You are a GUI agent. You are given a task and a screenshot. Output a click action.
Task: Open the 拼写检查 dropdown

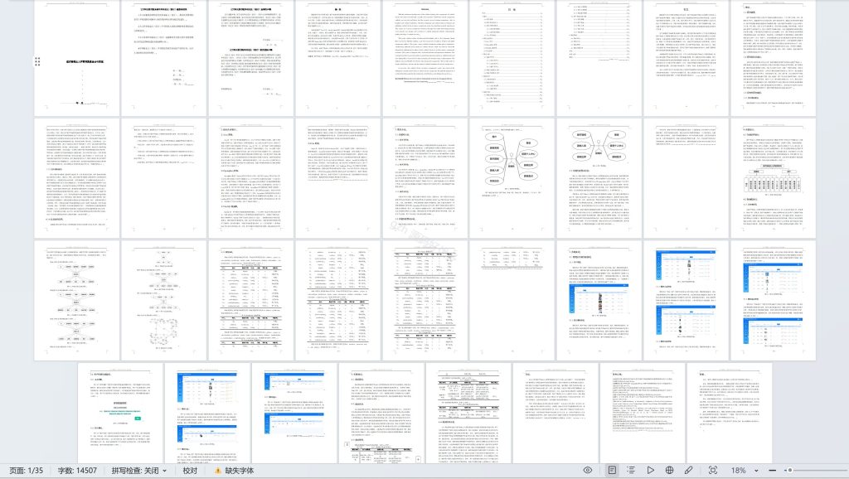pyautogui.click(x=139, y=470)
